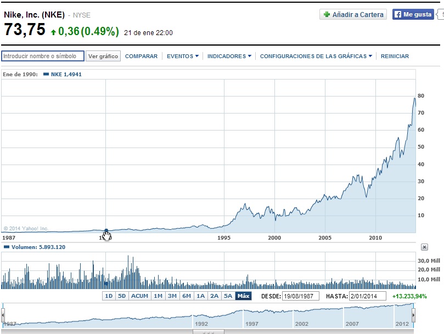The width and height of the screenshot is (444, 334).
Task: Click the Volumen blue legend marker
Action: coord(6,247)
